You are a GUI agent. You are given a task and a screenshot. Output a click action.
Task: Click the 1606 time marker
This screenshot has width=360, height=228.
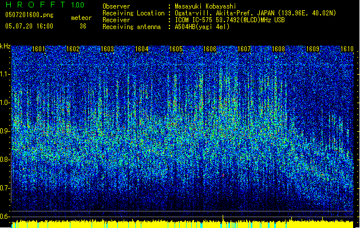click(210, 49)
